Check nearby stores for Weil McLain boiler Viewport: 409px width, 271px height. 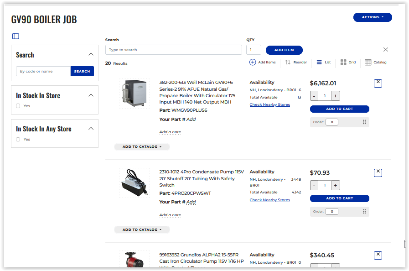tap(270, 104)
